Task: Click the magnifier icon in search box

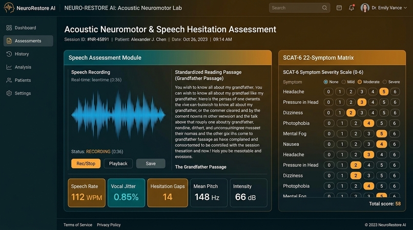Action: point(324,8)
